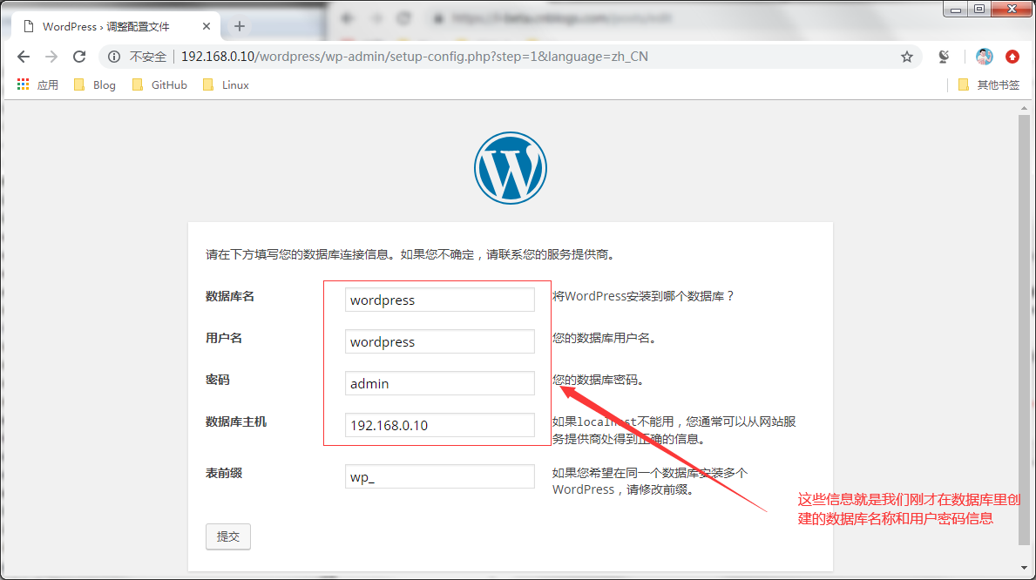
Task: Edit the 表前缀 input field
Action: click(x=439, y=476)
